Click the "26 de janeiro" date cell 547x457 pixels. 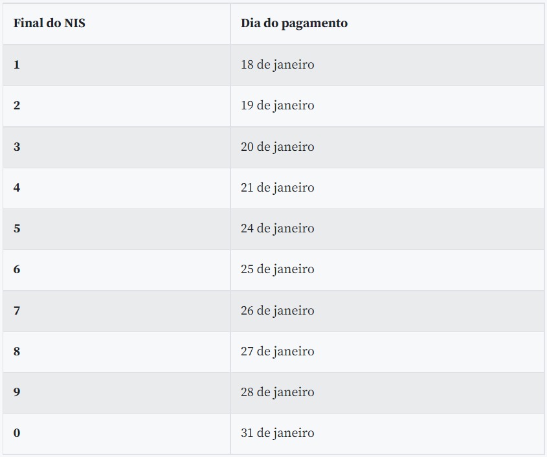coord(277,311)
